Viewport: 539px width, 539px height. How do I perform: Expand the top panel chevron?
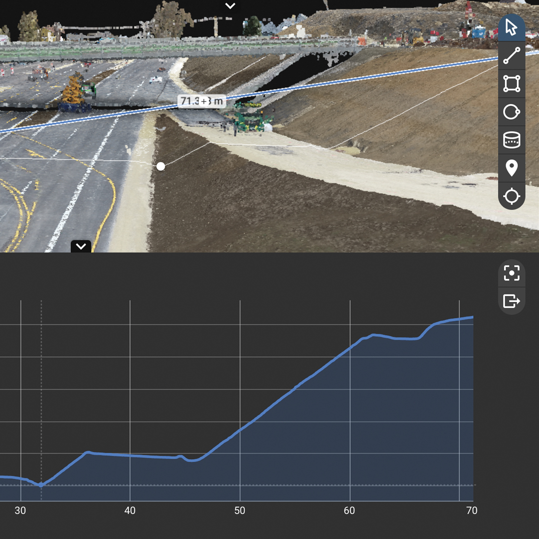[230, 6]
